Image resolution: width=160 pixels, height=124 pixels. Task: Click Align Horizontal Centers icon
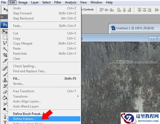coord(124,10)
